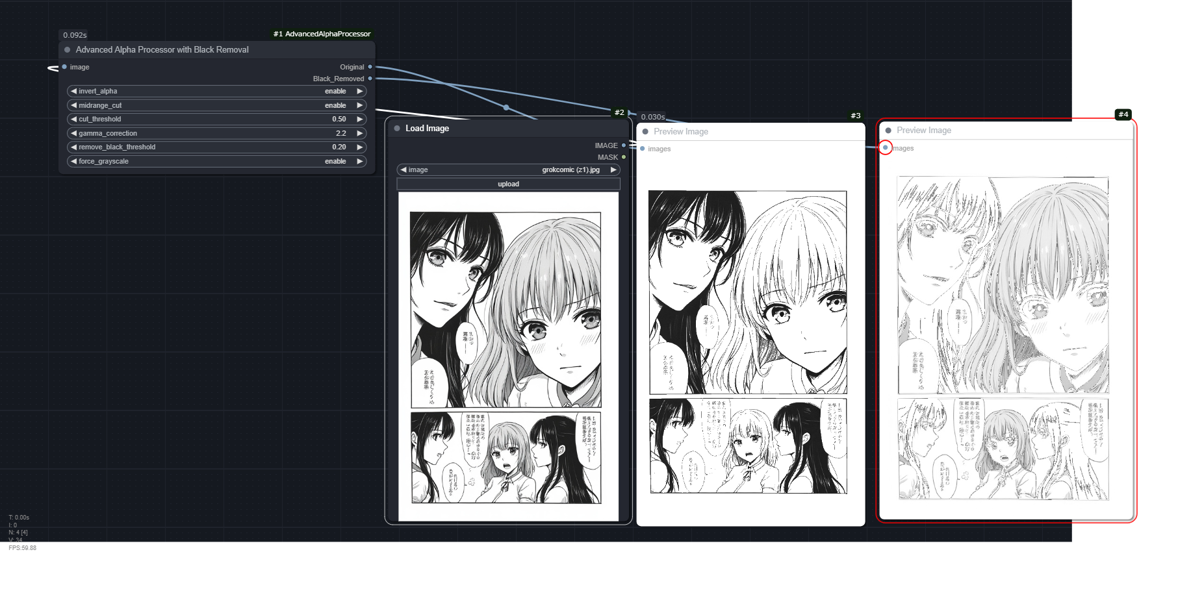Click the upload button in Load Image
This screenshot has height=602, width=1191.
508,184
